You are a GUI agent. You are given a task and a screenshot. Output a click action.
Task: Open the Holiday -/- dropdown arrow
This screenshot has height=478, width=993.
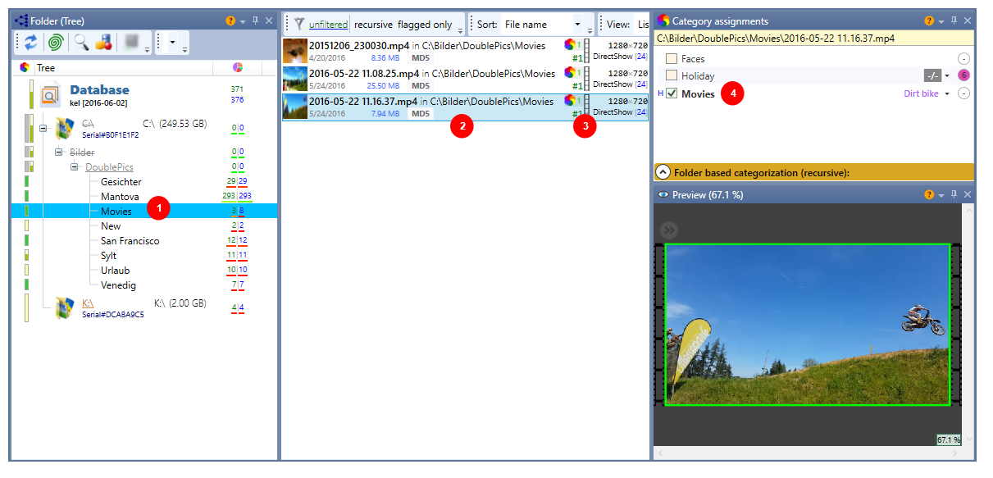point(946,75)
